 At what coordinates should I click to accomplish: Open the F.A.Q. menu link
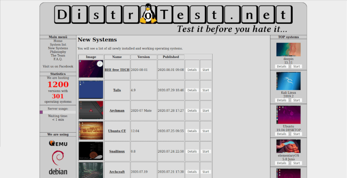coord(58,59)
